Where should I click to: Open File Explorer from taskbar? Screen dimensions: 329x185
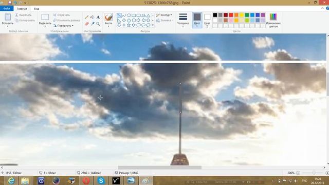tap(25, 180)
